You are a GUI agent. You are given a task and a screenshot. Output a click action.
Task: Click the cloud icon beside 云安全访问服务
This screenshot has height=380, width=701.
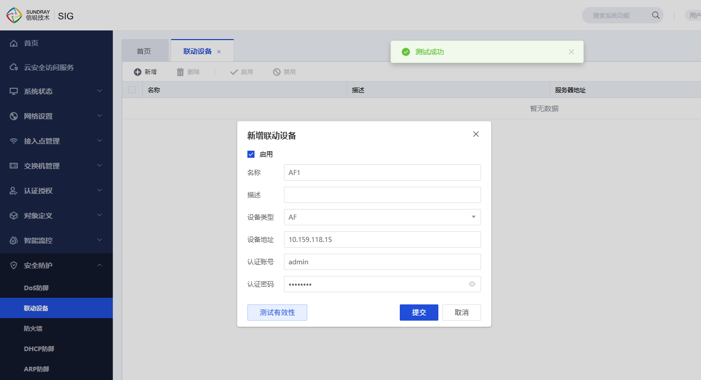[14, 67]
